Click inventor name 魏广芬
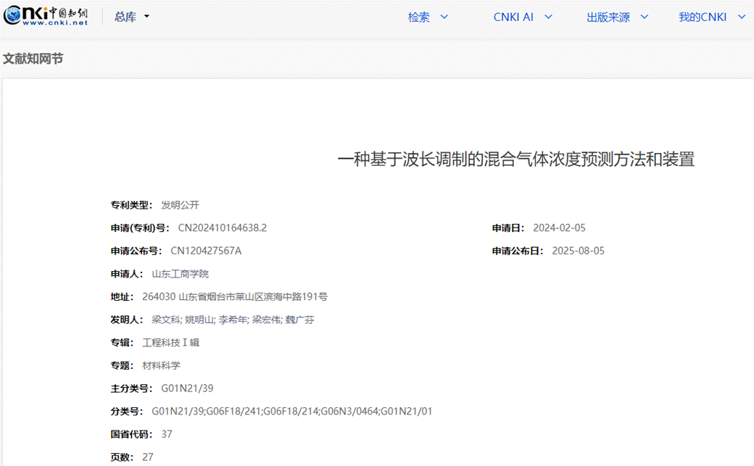This screenshot has height=466, width=754. coord(300,320)
